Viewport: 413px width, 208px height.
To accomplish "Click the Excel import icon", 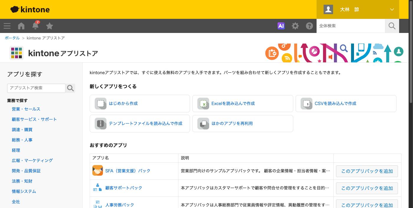I will [203, 104].
